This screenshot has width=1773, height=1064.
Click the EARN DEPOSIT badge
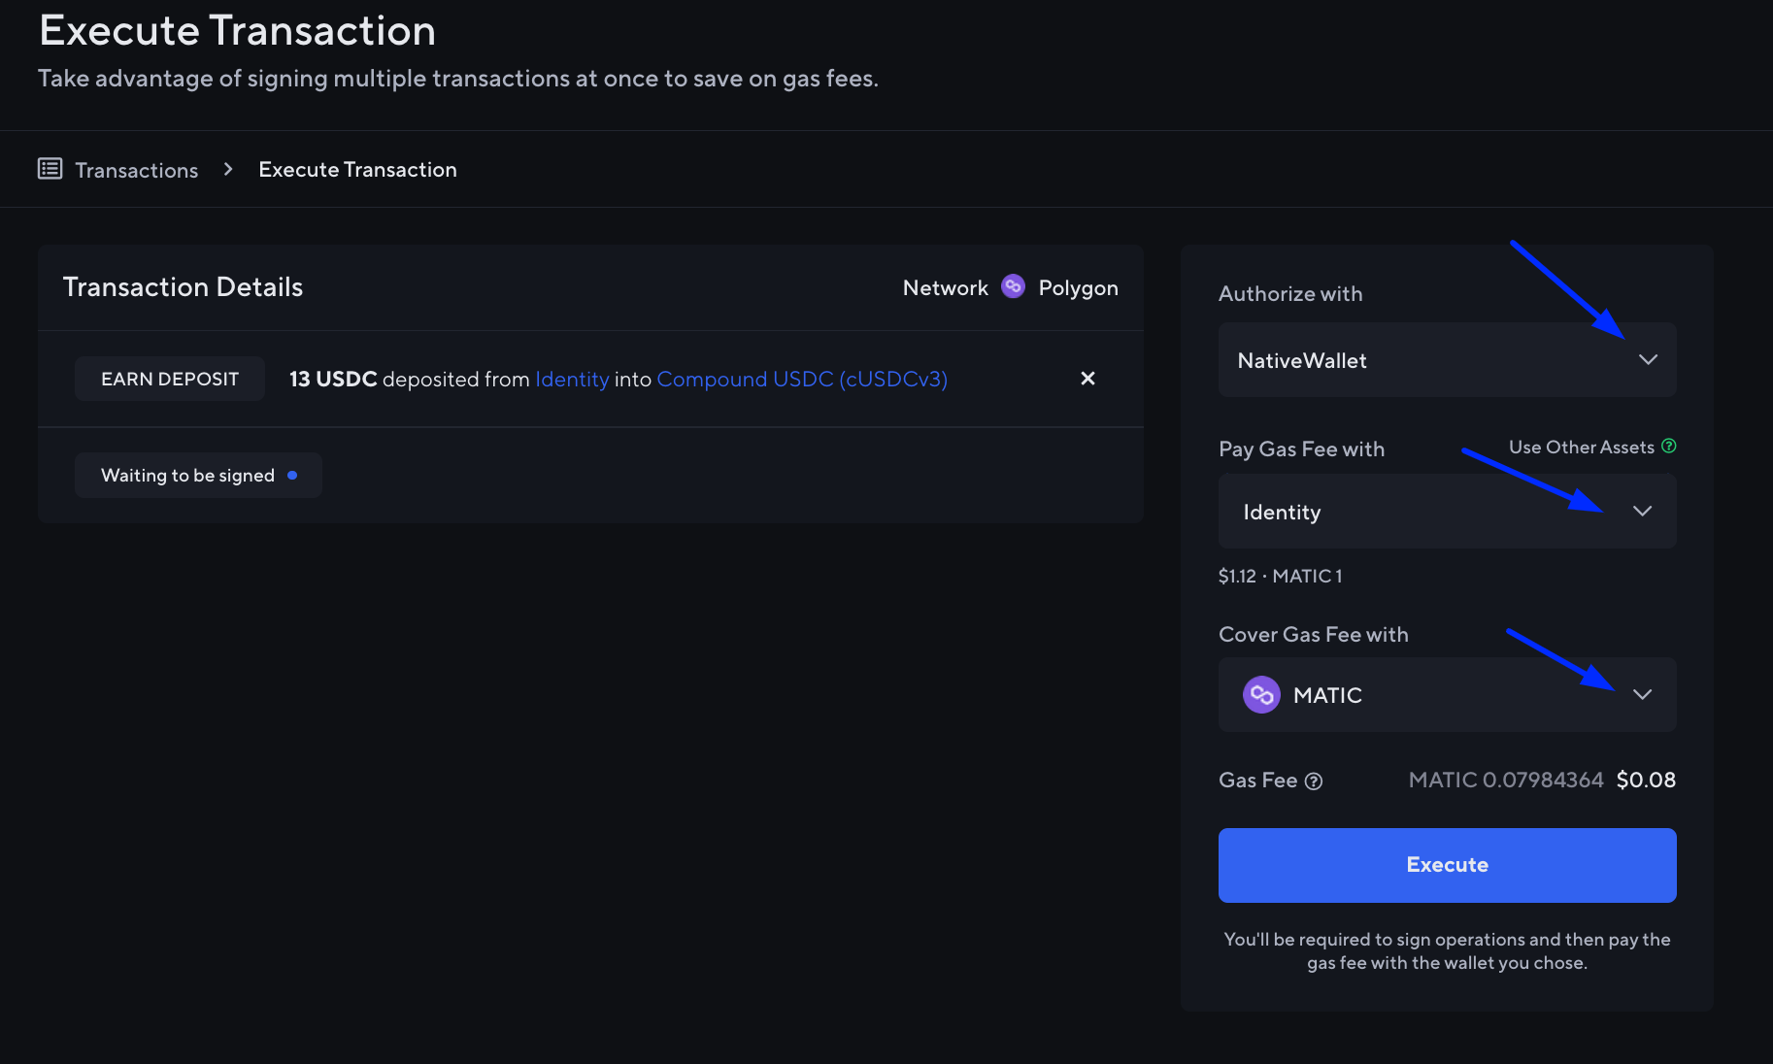169,379
